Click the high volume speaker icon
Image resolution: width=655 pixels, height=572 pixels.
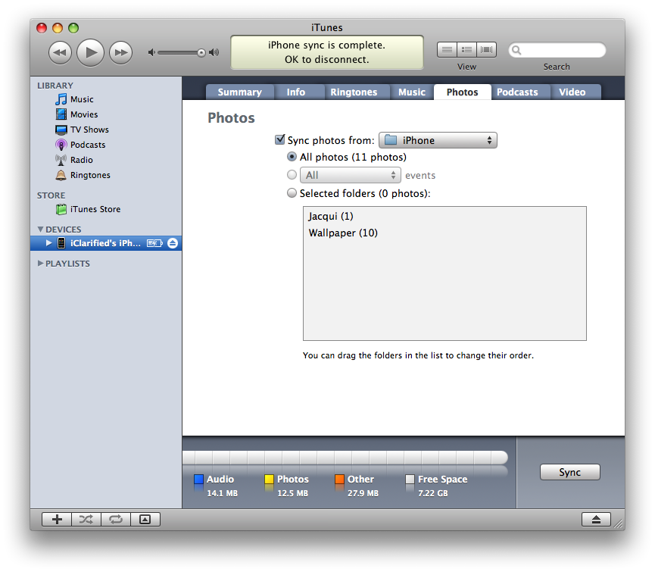[214, 52]
